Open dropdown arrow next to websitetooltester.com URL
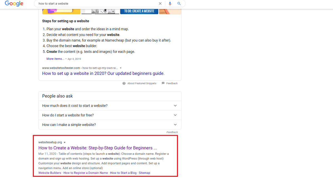 coord(120,68)
